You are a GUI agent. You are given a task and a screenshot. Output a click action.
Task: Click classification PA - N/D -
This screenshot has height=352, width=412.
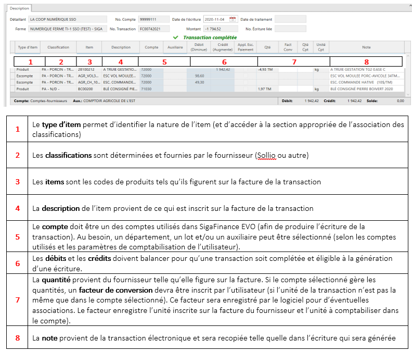coord(50,89)
